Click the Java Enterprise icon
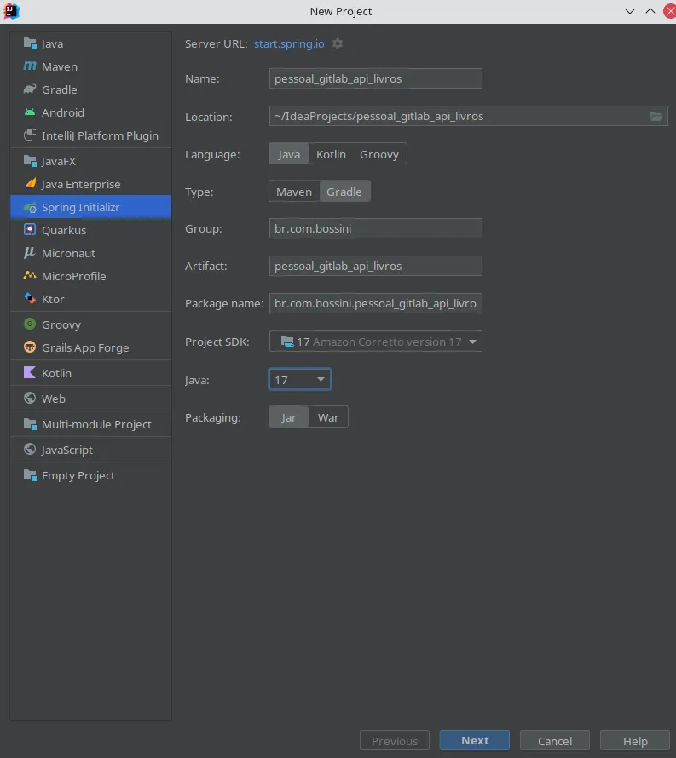This screenshot has width=676, height=758. point(30,184)
